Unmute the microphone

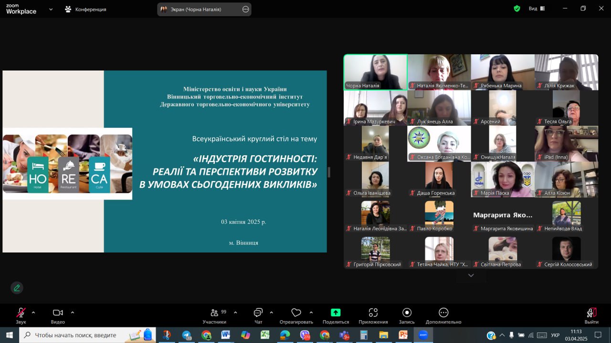coord(21,313)
